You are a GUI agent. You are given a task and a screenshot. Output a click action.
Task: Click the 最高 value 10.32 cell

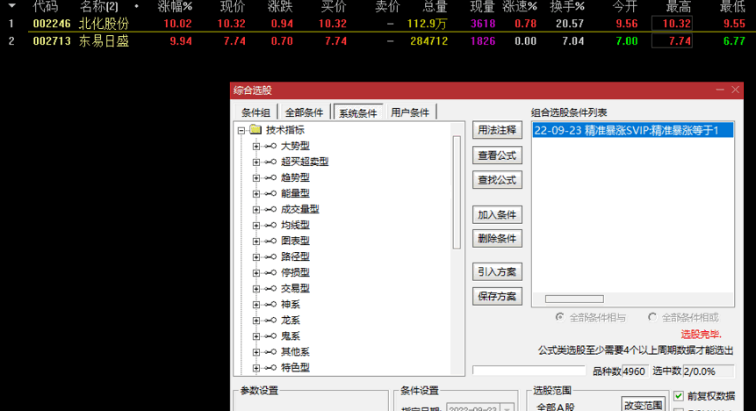672,24
